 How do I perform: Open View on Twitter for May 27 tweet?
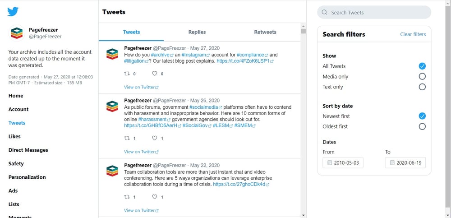point(141,87)
